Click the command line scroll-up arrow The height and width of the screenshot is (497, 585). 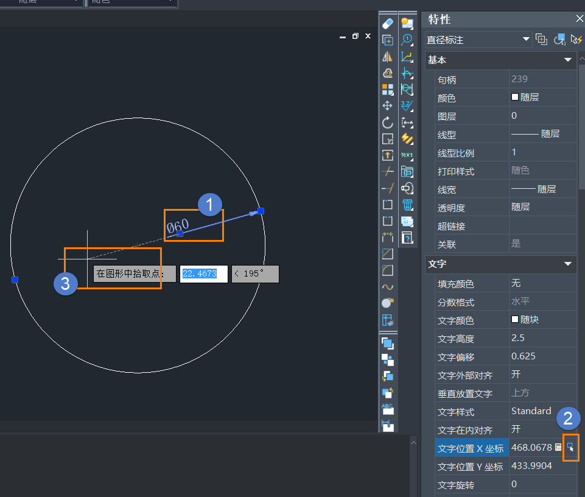(413, 442)
